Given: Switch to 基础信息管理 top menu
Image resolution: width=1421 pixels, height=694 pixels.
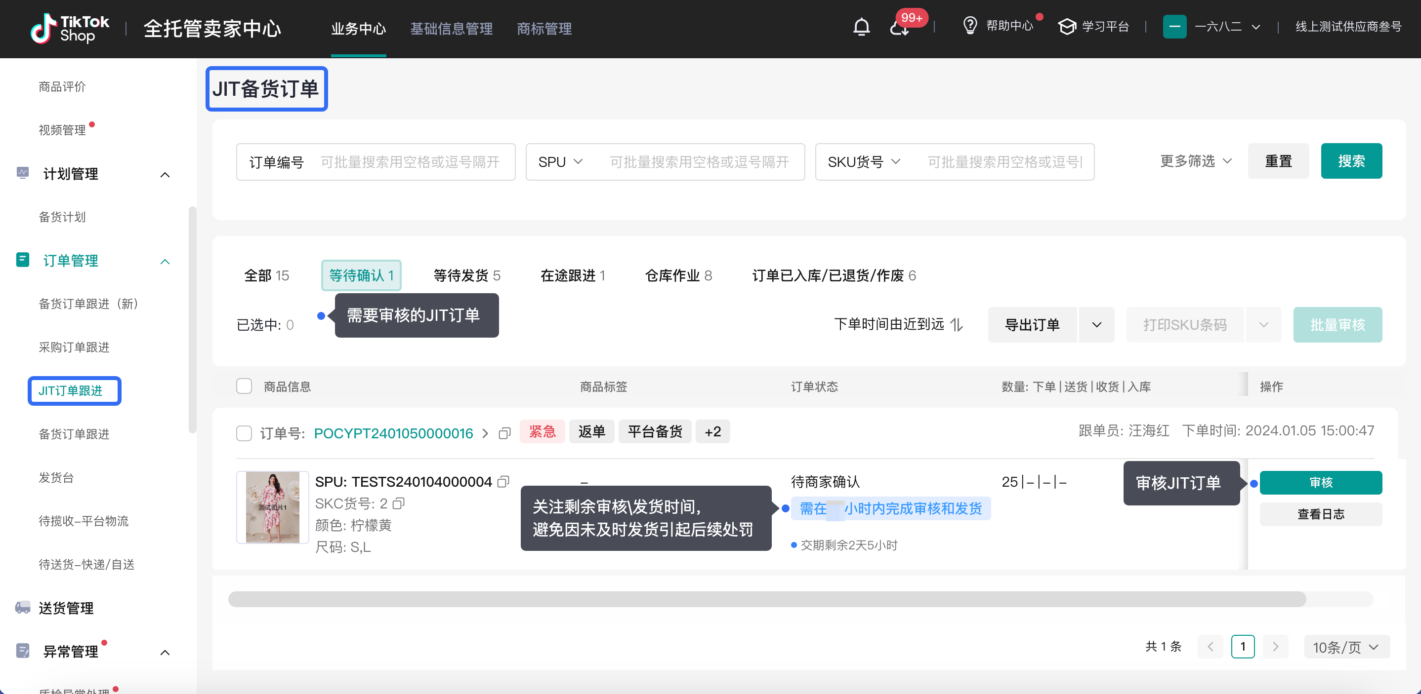Looking at the screenshot, I should pyautogui.click(x=451, y=29).
